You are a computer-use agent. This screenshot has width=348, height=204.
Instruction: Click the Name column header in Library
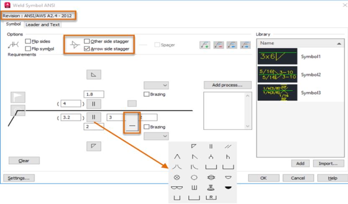[300, 43]
